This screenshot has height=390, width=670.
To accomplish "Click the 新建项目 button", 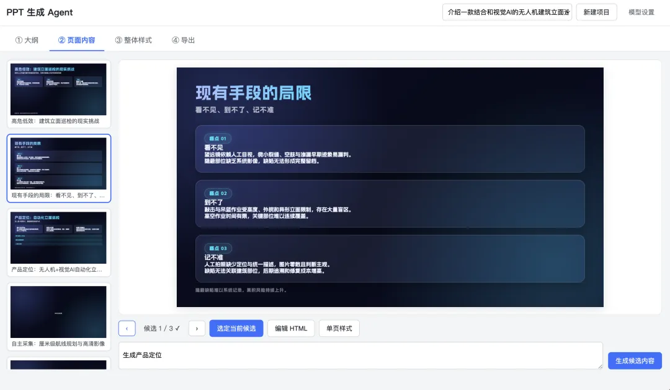I will pos(597,12).
